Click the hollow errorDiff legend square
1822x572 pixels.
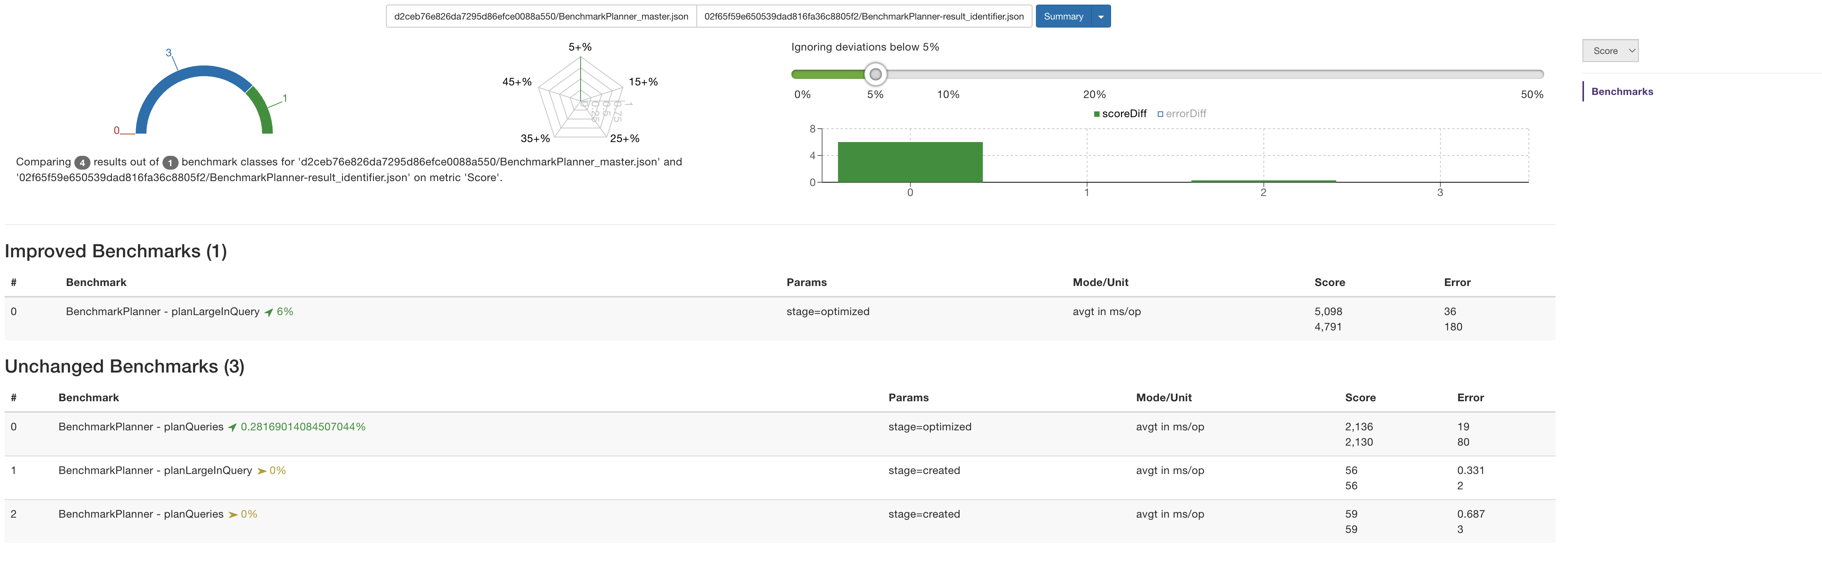pos(1160,114)
